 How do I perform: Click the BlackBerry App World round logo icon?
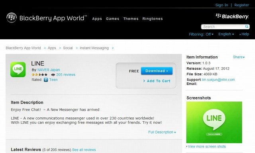coord(12,17)
